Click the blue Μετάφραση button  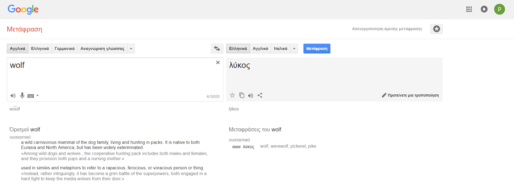(x=317, y=49)
